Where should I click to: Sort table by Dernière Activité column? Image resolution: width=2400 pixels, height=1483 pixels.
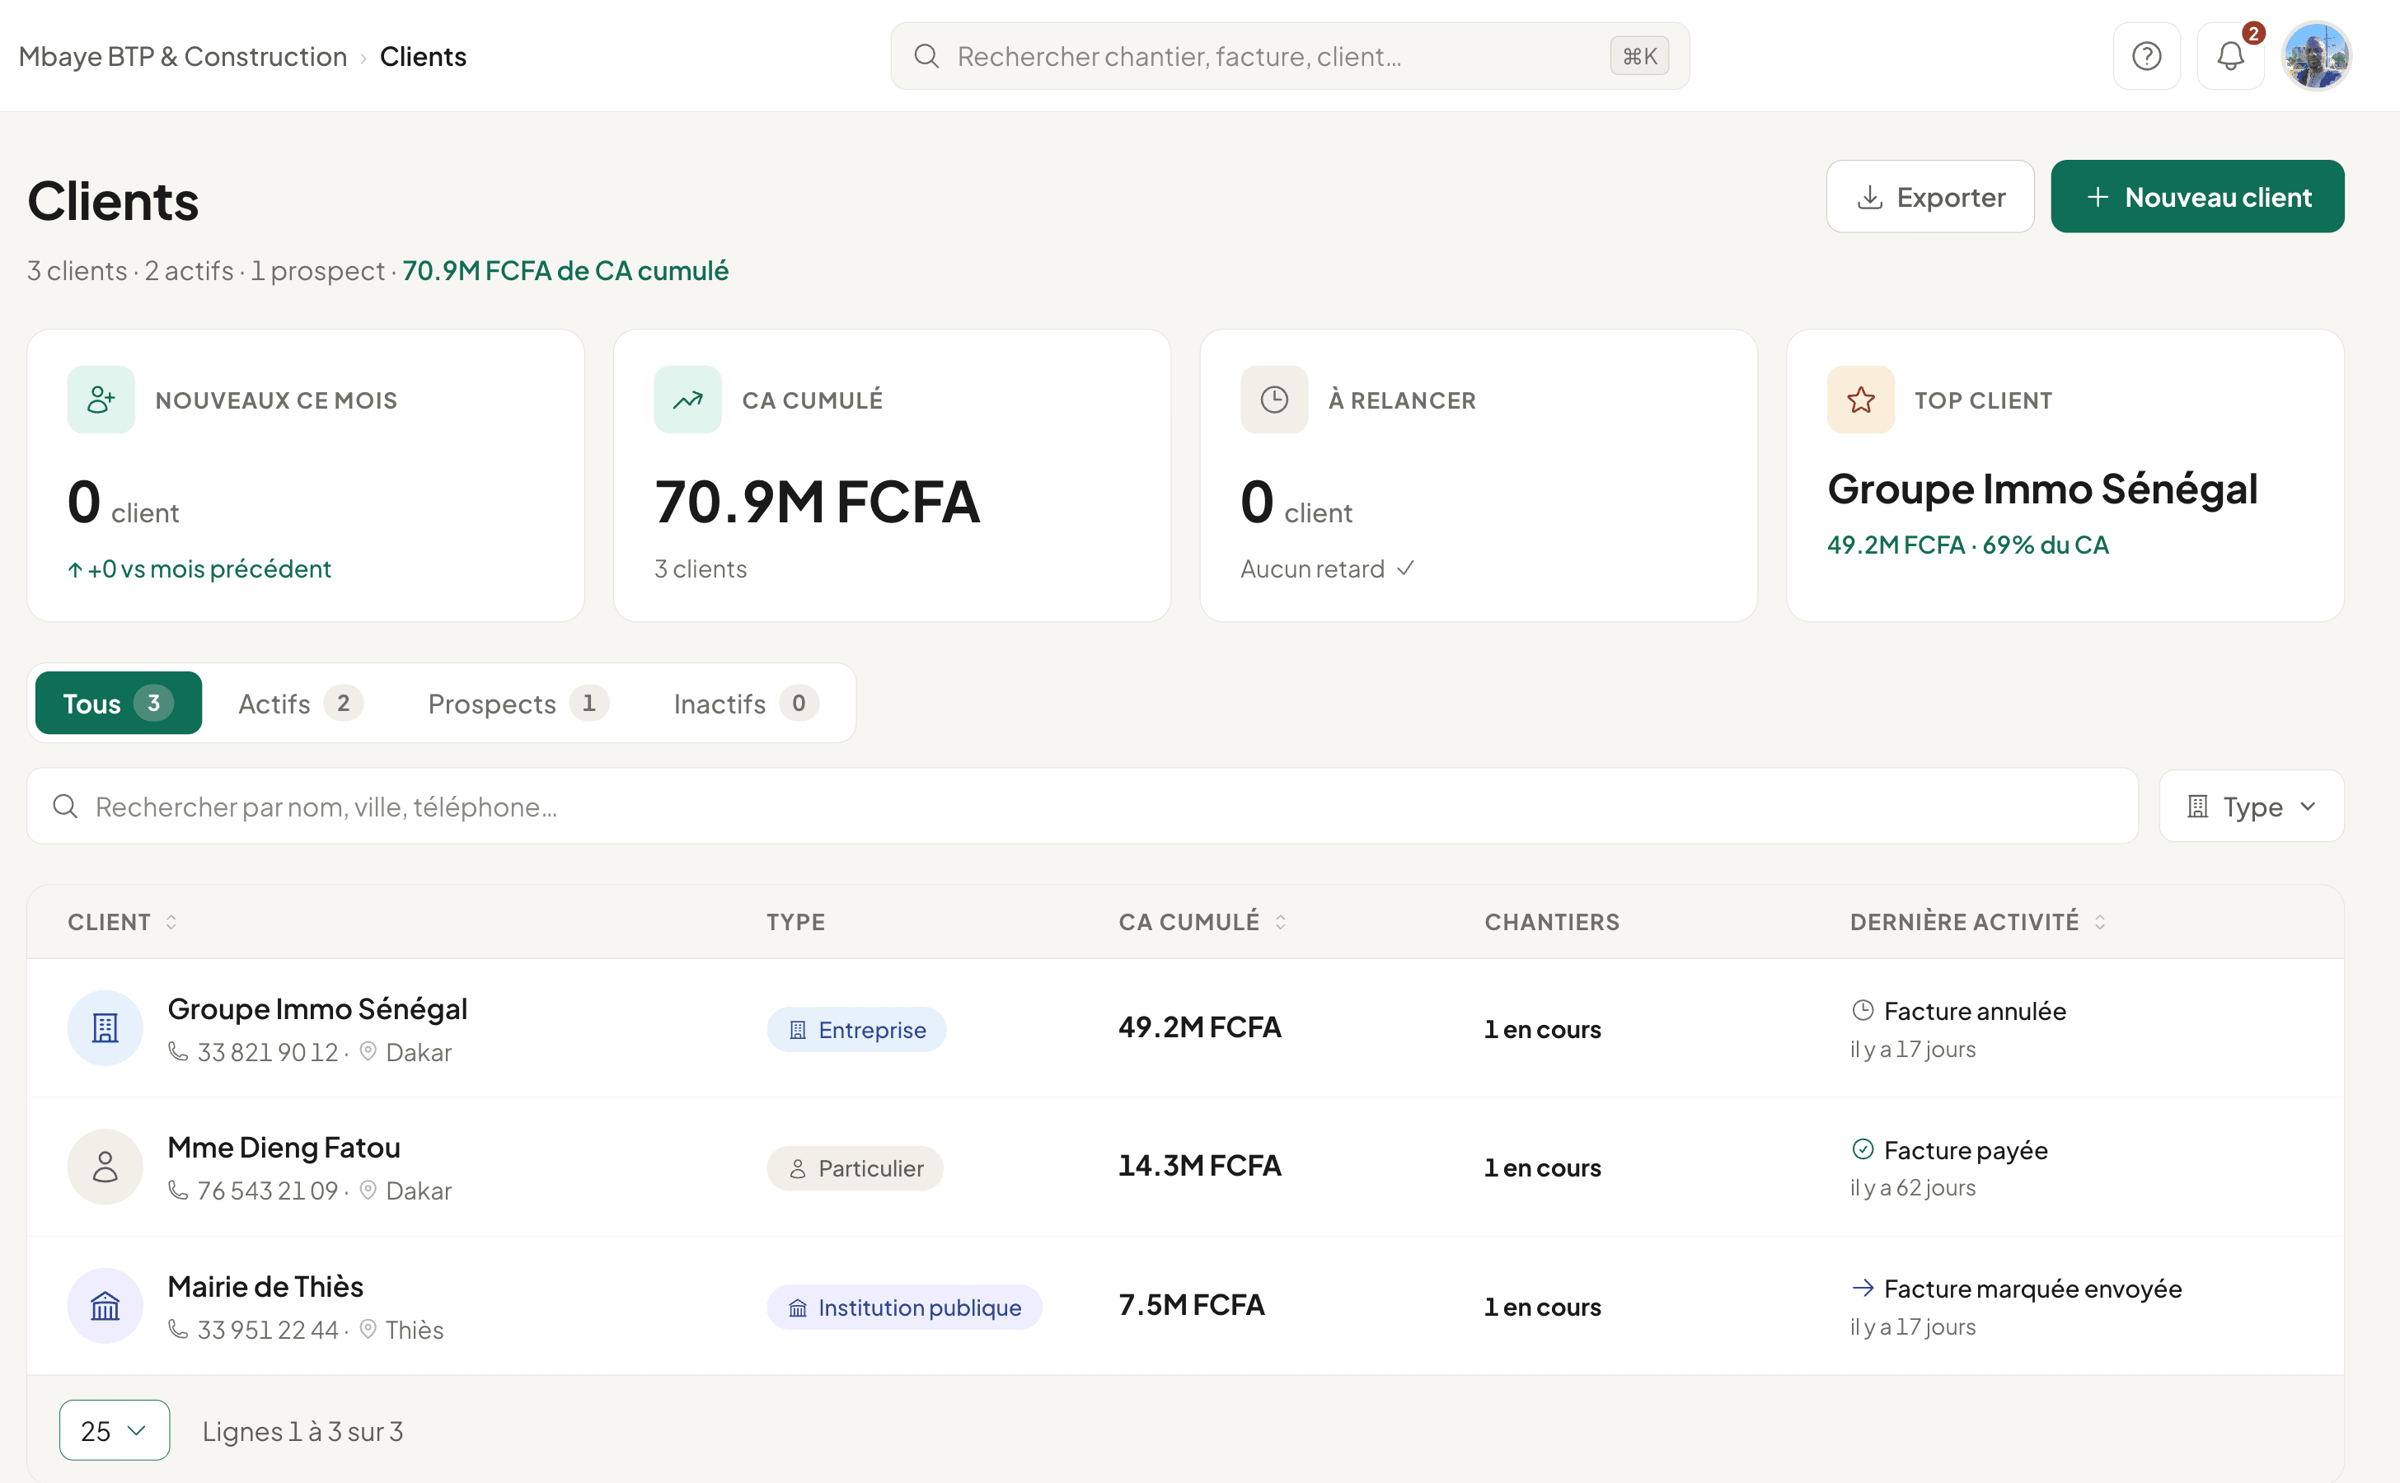click(1978, 922)
